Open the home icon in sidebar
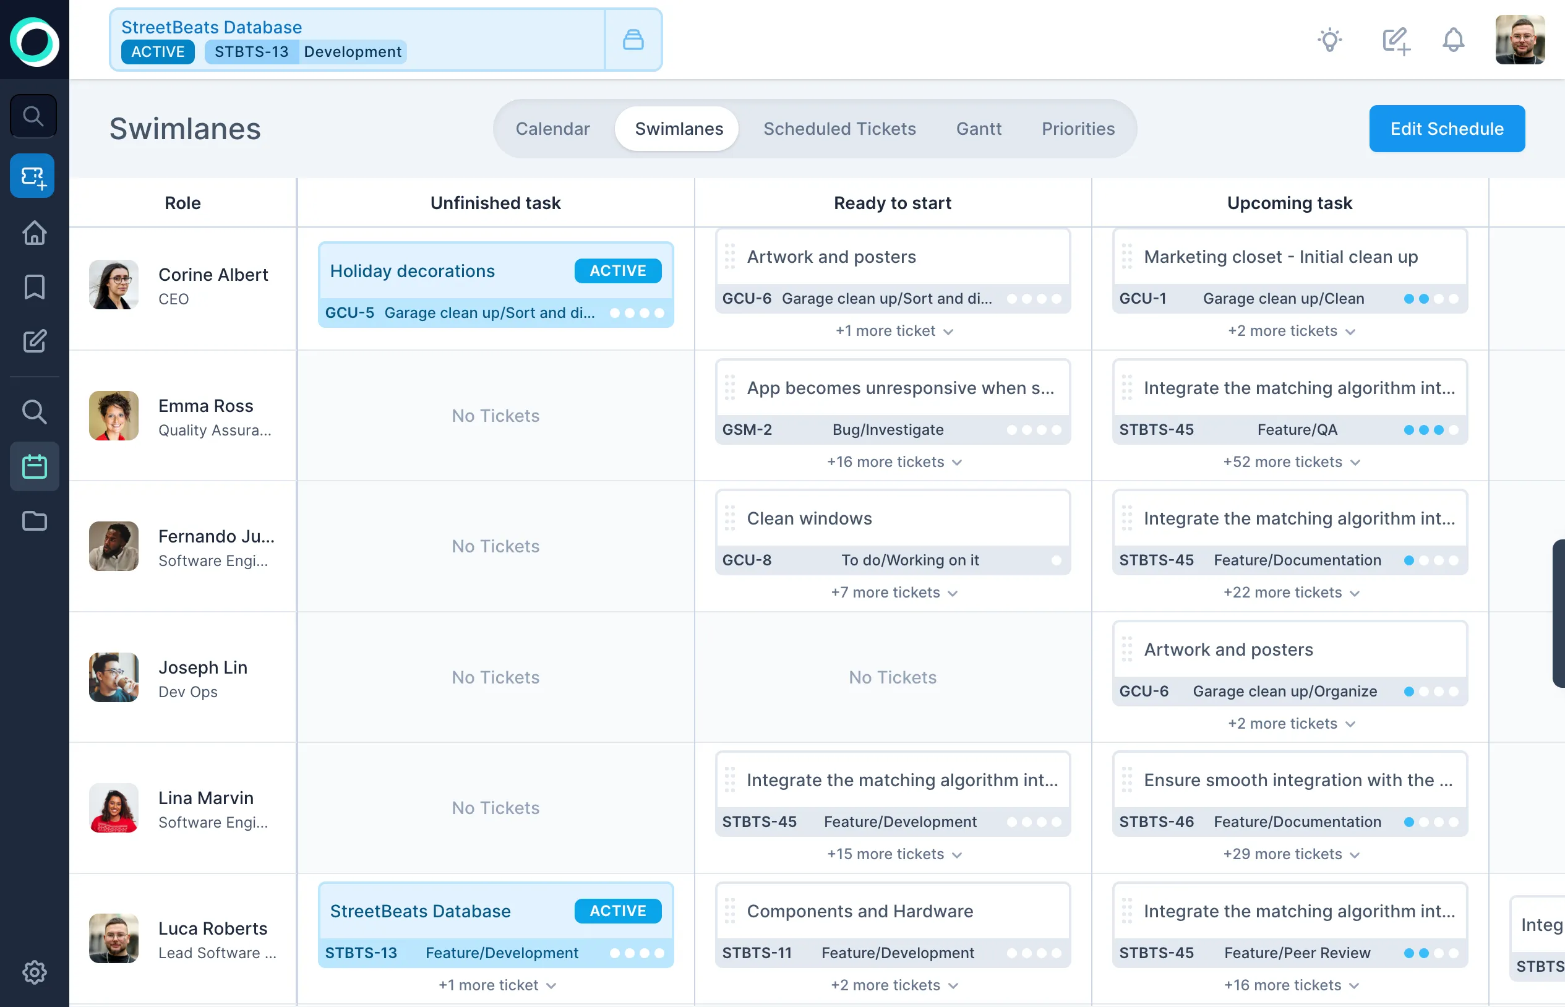Image resolution: width=1565 pixels, height=1007 pixels. pos(34,233)
